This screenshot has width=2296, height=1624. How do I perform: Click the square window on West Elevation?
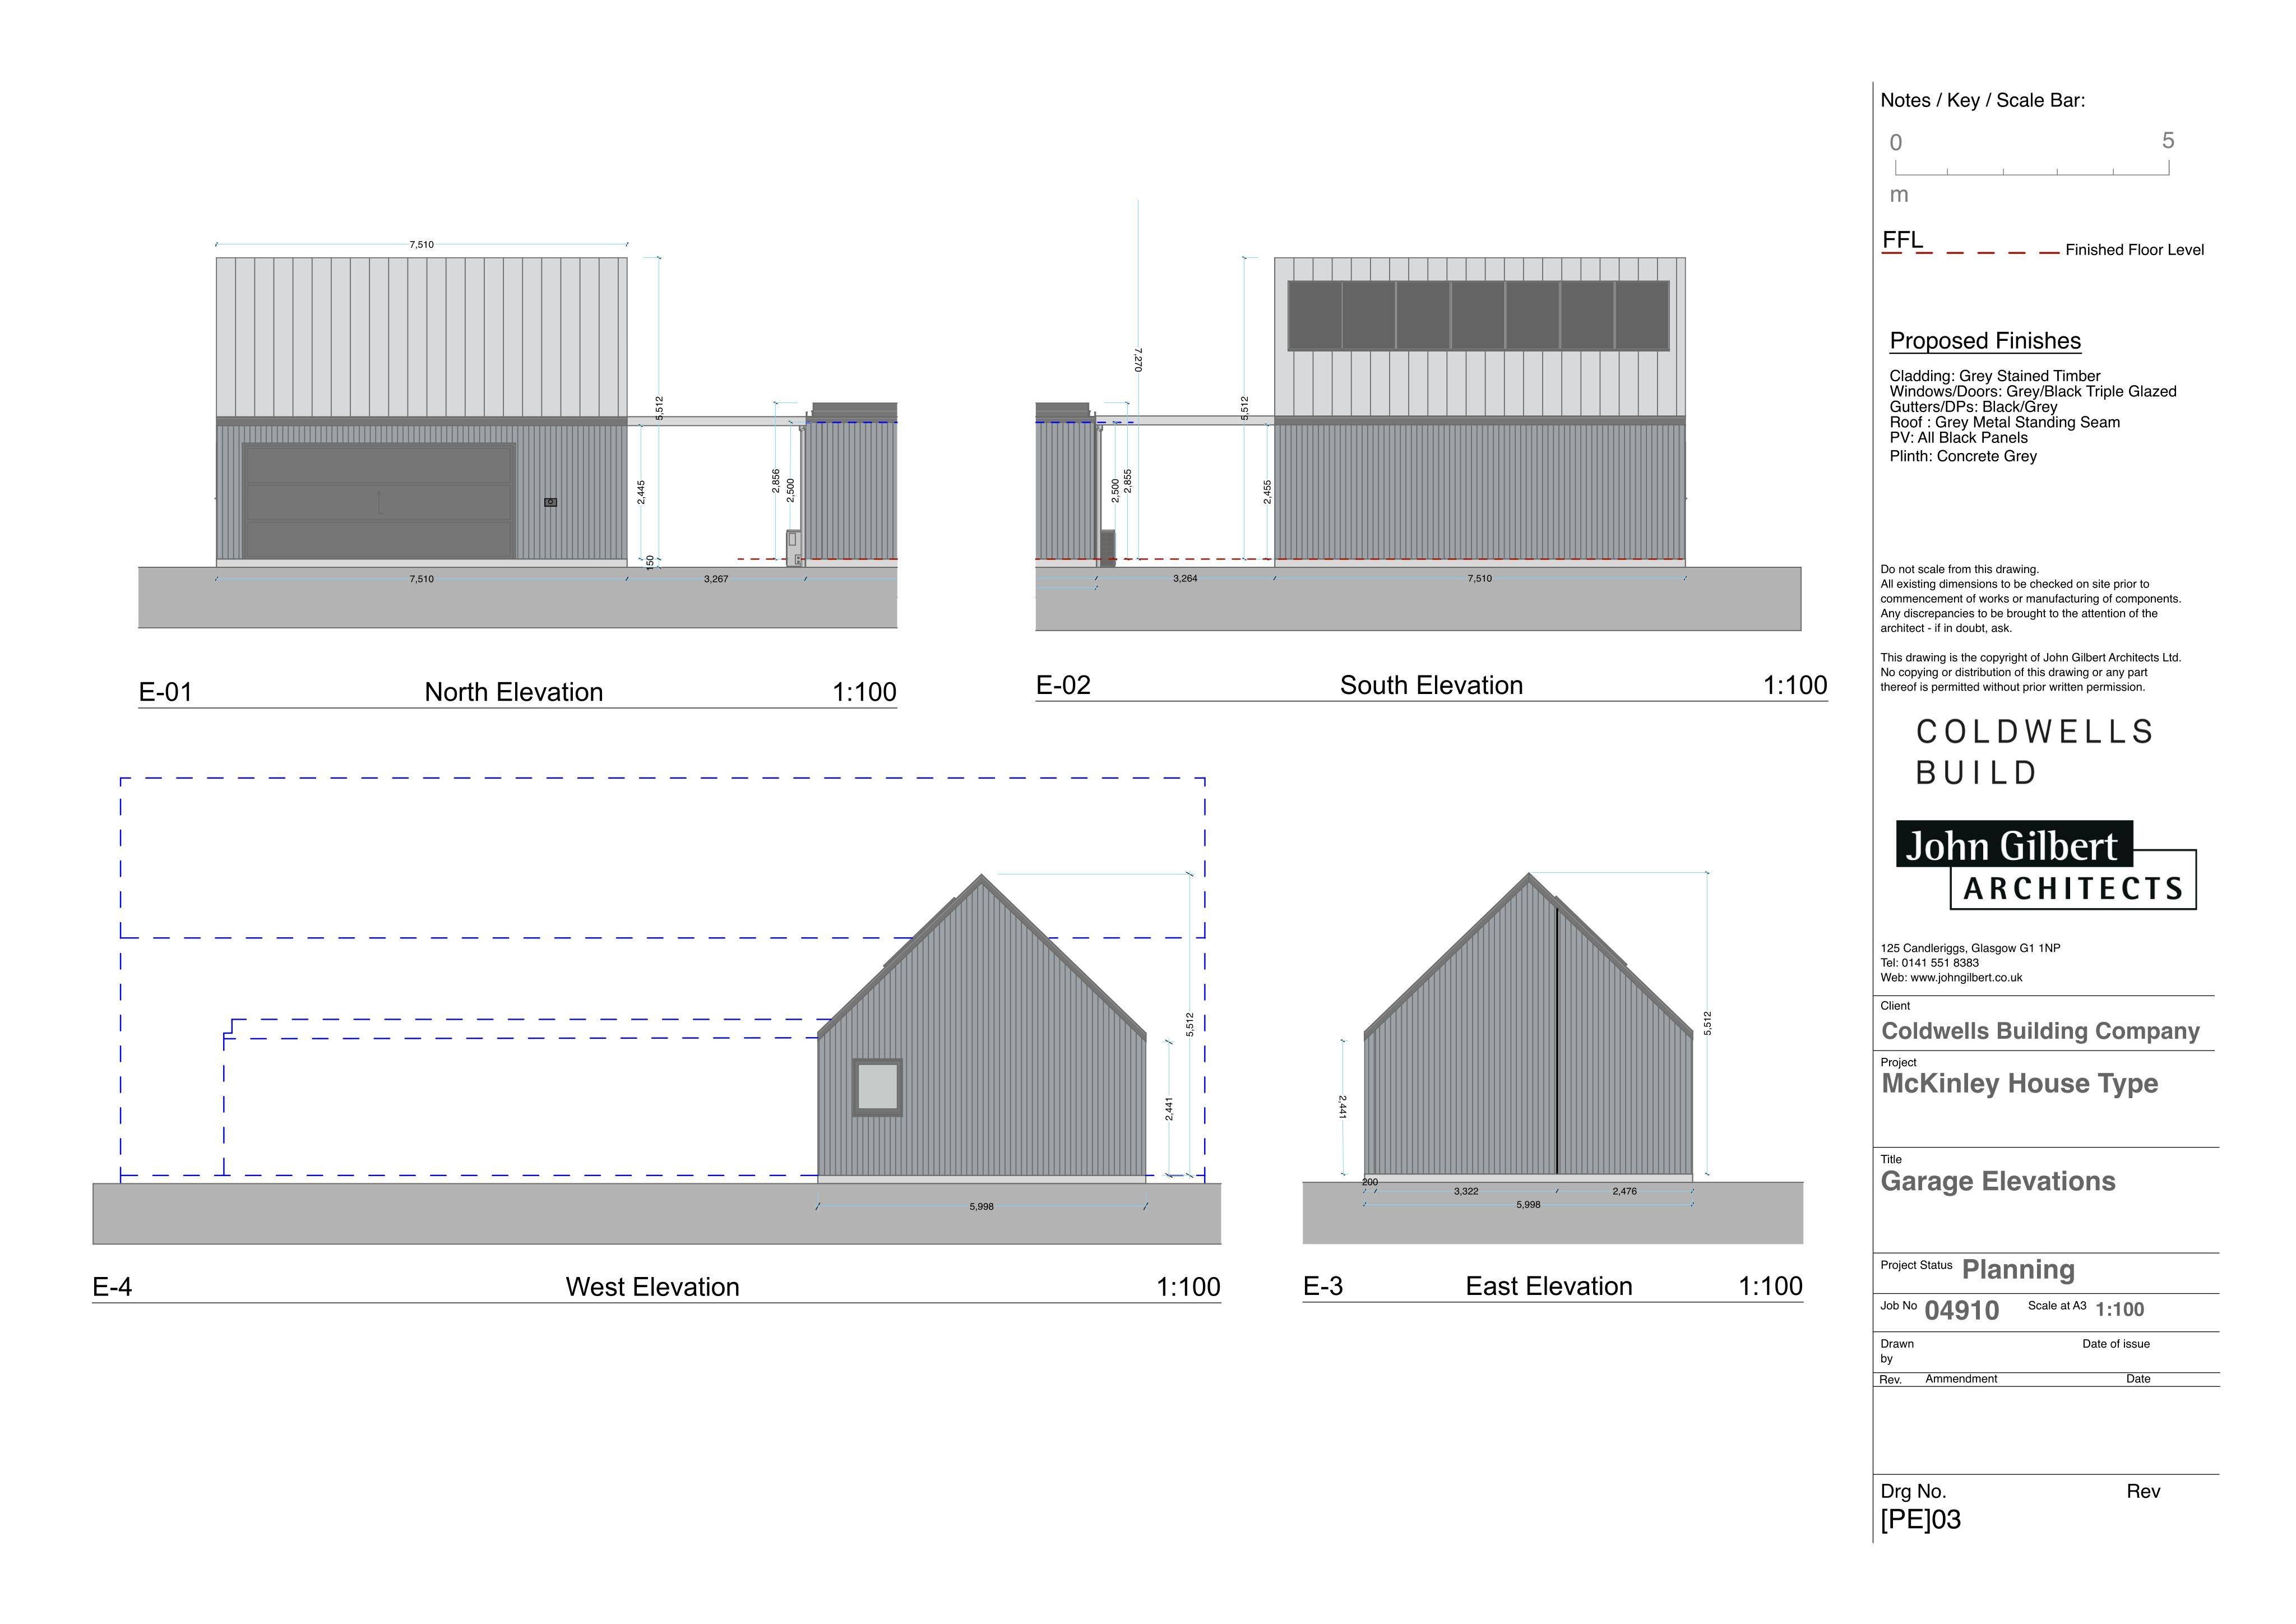(877, 1087)
